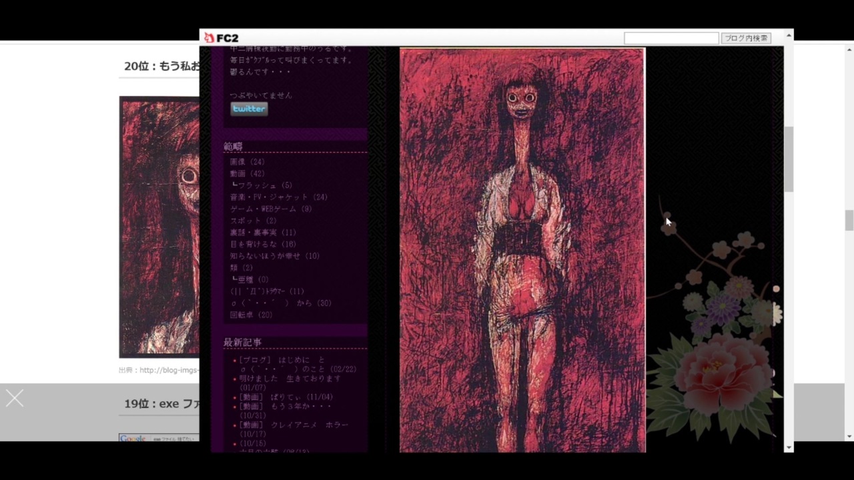Click the 最新記事 section heading
The height and width of the screenshot is (480, 854).
tap(243, 342)
